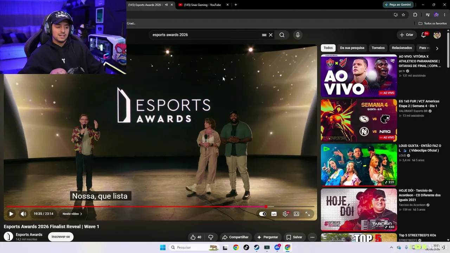Open the Windows Start menu

pos(162,247)
